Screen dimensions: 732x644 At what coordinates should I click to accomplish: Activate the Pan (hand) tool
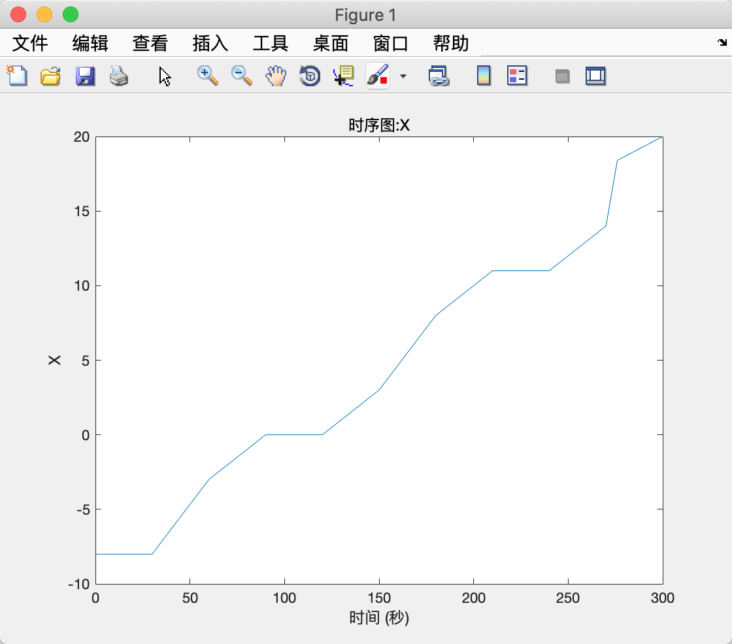point(275,76)
